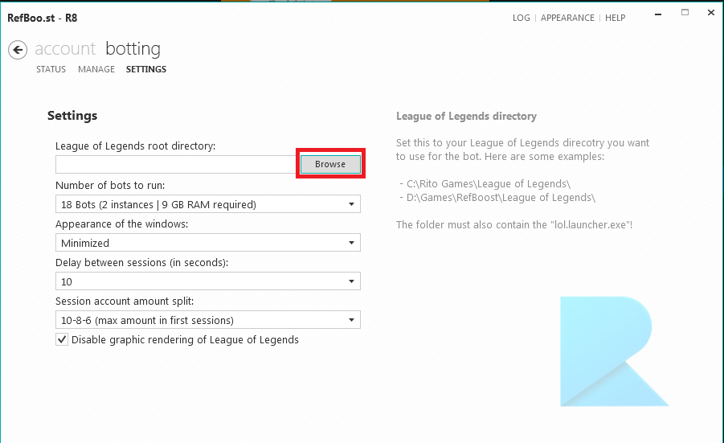Open the APPEARANCE menu
Screen dimensions: 724x443
[x=567, y=18]
